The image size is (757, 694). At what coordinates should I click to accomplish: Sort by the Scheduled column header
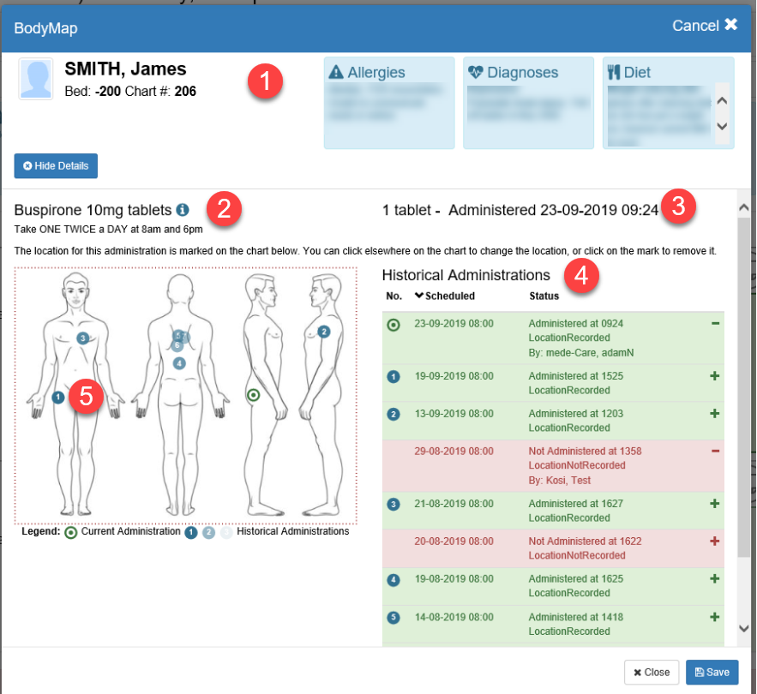click(444, 296)
